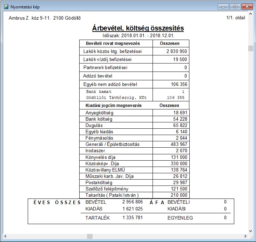Click the Postaköltség row label
Image resolution: width=256 pixels, height=242 pixels.
point(99,183)
